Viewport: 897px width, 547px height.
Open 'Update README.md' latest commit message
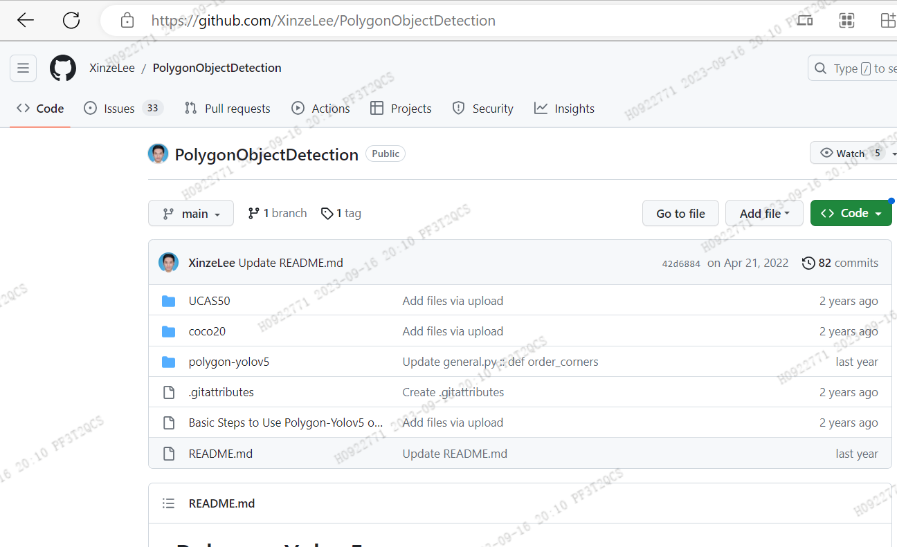pos(291,263)
